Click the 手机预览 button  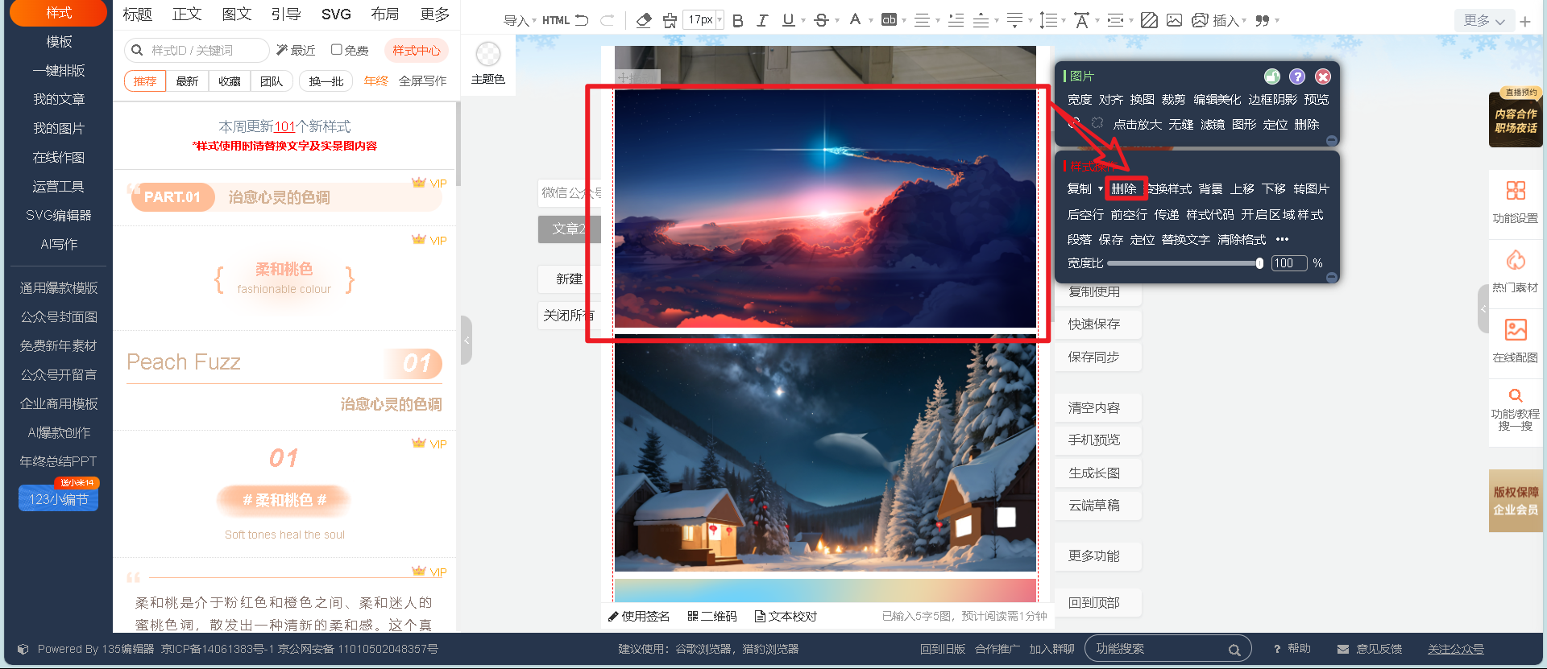pyautogui.click(x=1098, y=440)
